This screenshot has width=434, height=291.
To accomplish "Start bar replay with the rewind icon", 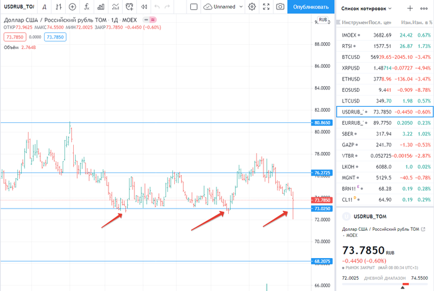I will 144,7.
